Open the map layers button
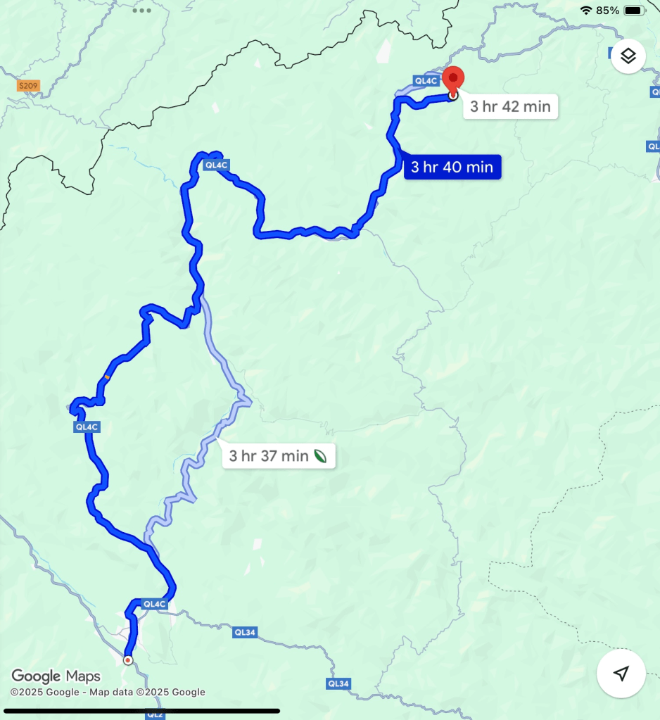660x720 pixels. click(628, 56)
